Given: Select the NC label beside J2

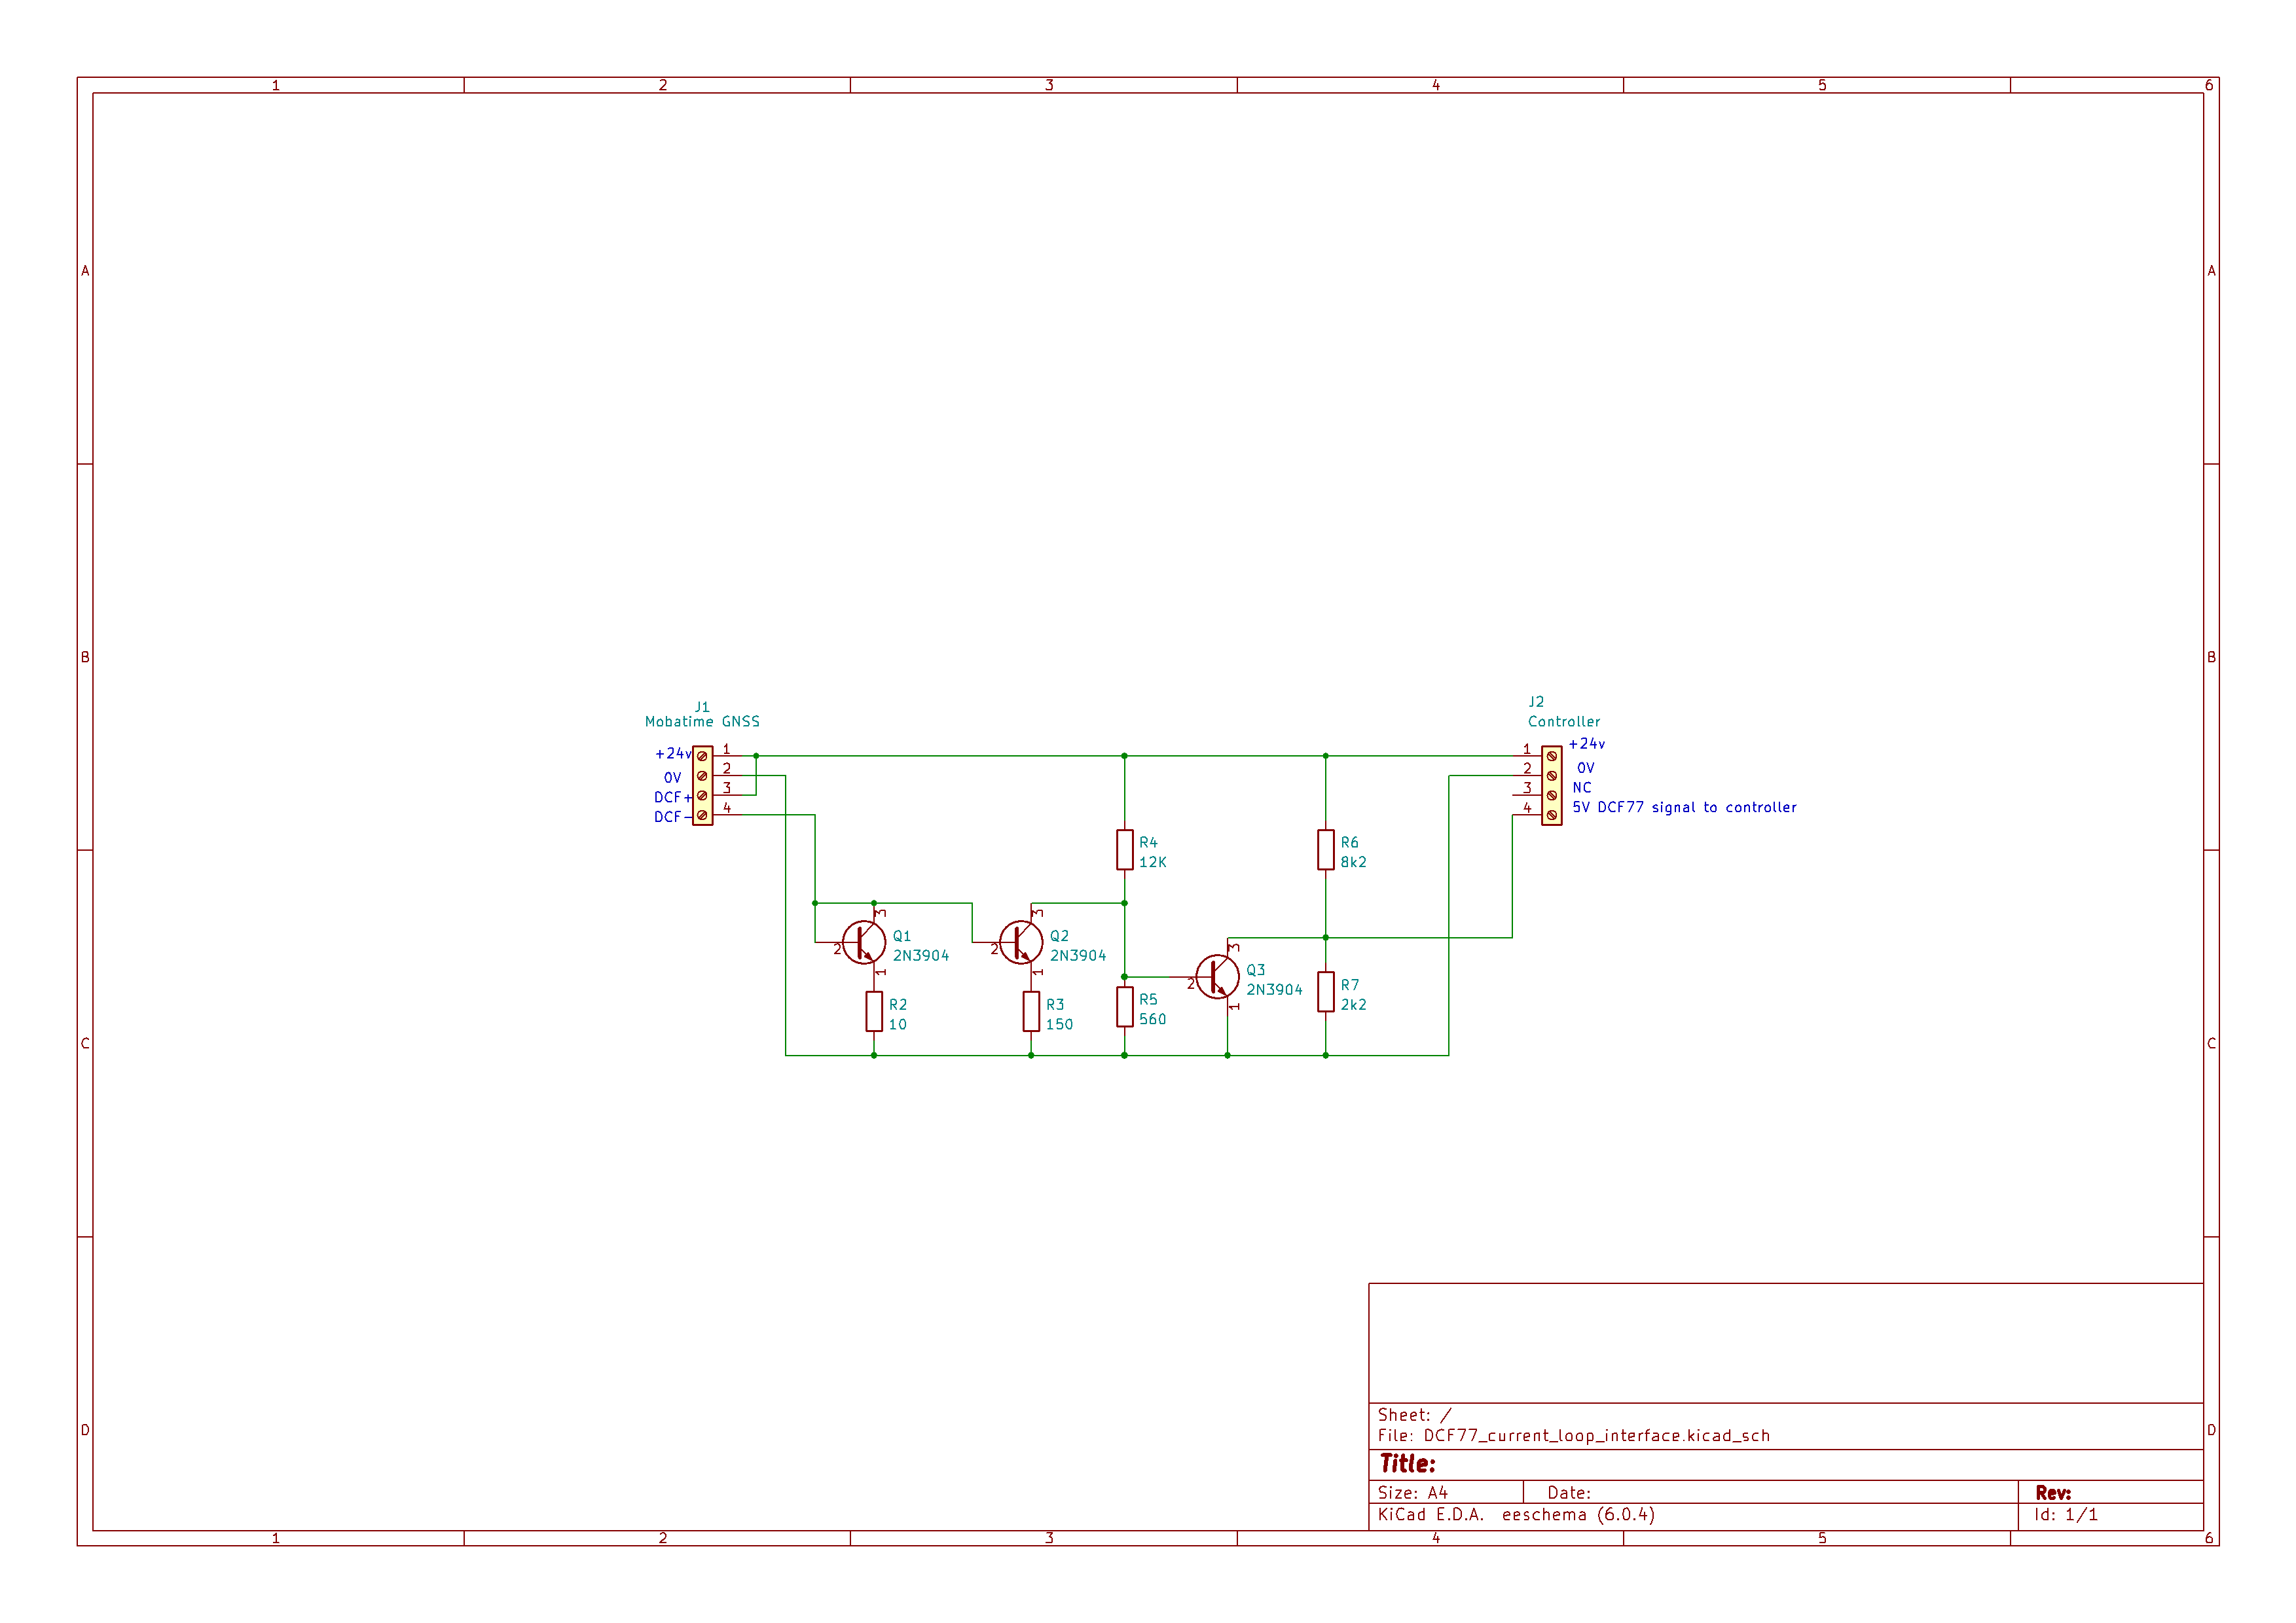Looking at the screenshot, I should tap(1581, 787).
